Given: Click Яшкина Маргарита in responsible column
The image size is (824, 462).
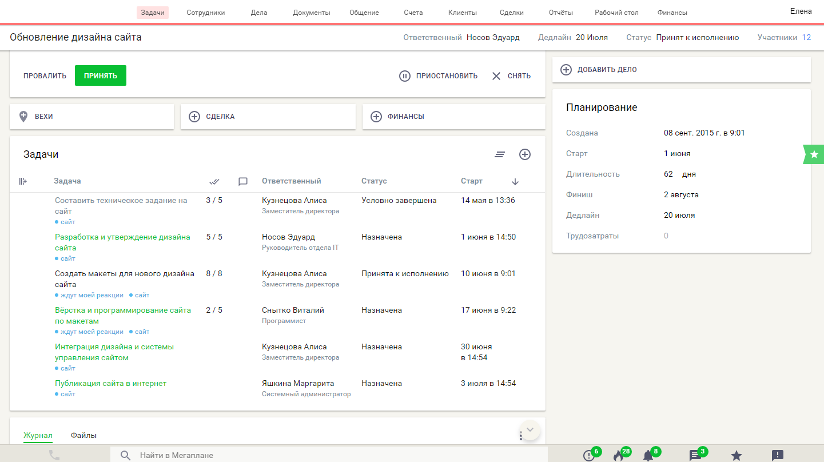Looking at the screenshot, I should (x=298, y=384).
